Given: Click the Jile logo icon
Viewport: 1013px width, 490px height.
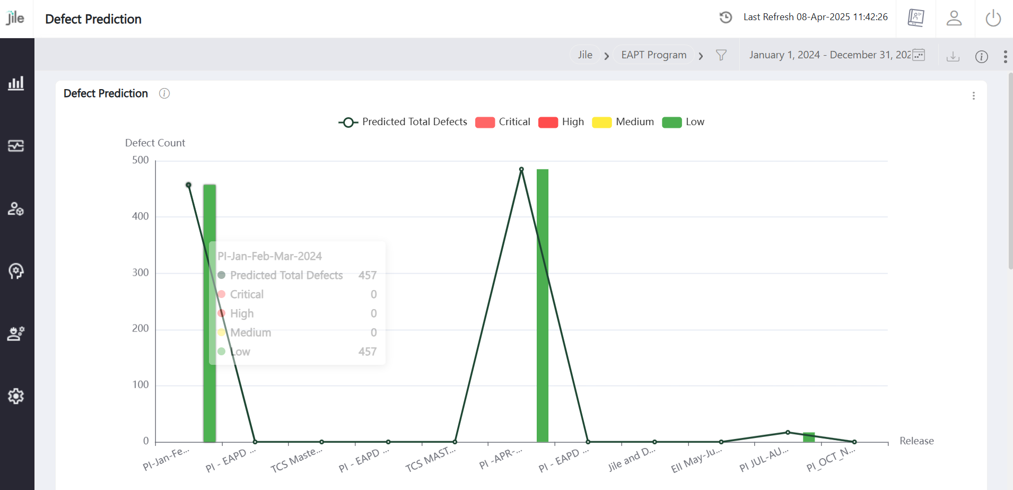Looking at the screenshot, I should pos(15,18).
